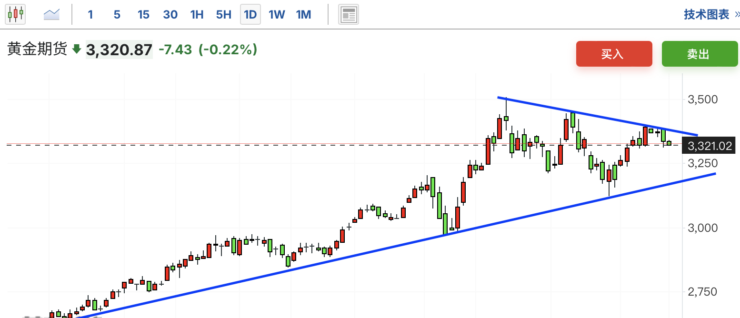
Task: Select the 30 minute interval
Action: pyautogui.click(x=170, y=15)
